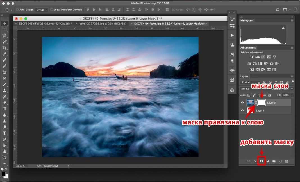Viewport: 300px width, 182px height.
Task: Open the Adjustments panel menu
Action: [292, 48]
